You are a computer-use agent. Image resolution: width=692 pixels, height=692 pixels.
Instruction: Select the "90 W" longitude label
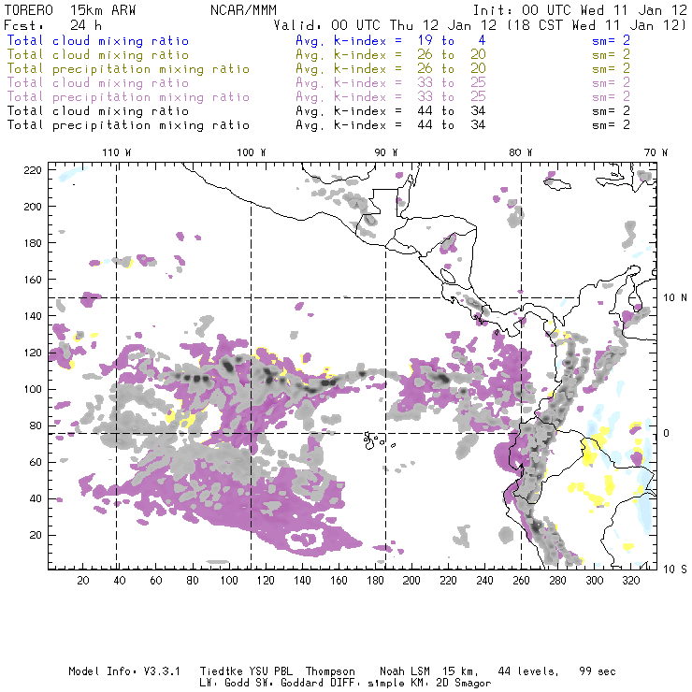tap(386, 152)
